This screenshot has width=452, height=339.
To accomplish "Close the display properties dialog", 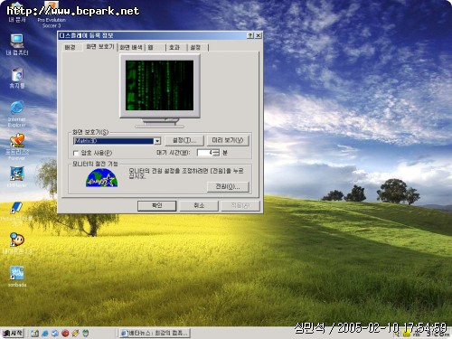I will pyautogui.click(x=259, y=35).
